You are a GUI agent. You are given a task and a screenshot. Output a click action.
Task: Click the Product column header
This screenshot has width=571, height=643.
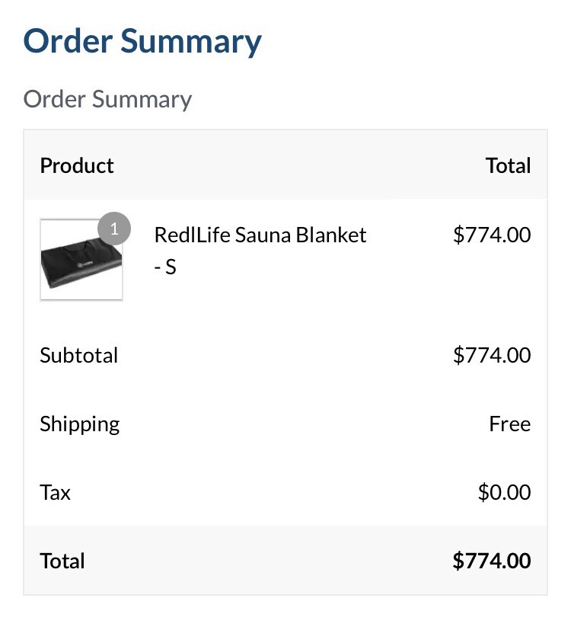coord(77,165)
